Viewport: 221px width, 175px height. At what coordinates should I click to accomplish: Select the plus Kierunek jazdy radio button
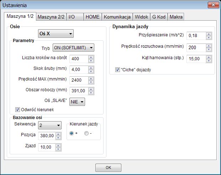(72, 133)
